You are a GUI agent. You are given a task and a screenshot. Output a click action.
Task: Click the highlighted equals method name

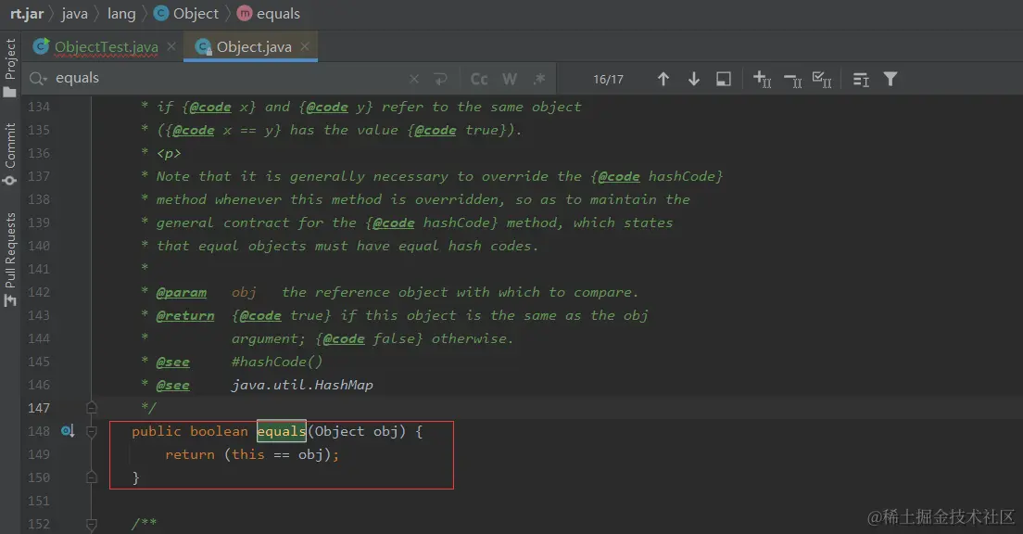281,431
